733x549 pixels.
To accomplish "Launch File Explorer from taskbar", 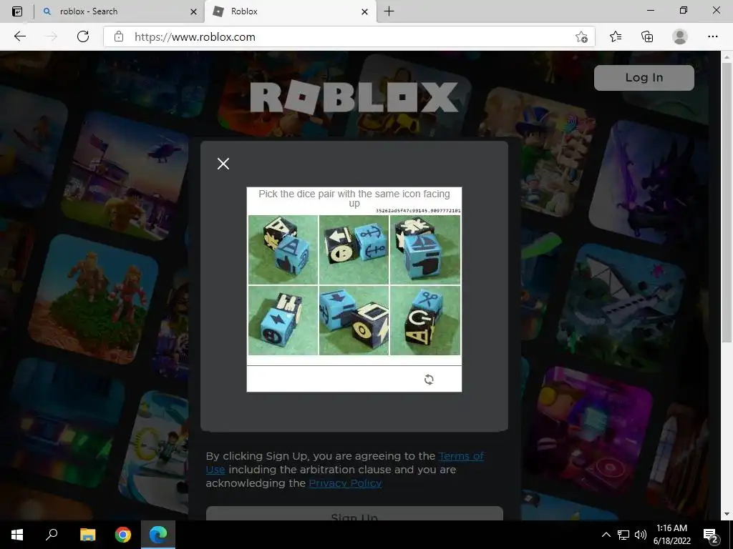I will [87, 535].
